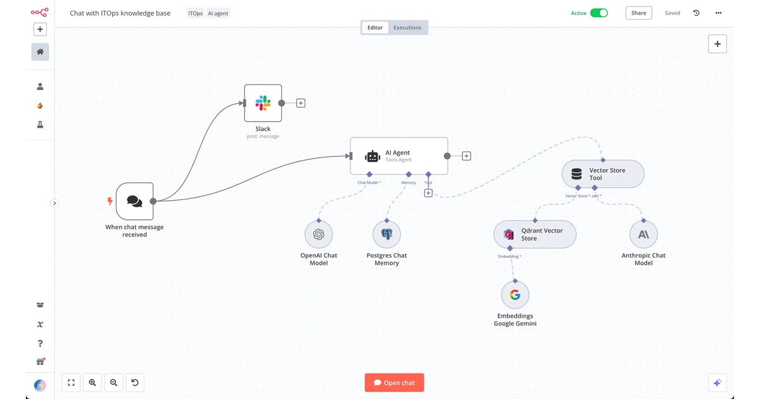Select the chat message trigger node
Image resolution: width=760 pixels, height=399 pixels.
(134, 201)
